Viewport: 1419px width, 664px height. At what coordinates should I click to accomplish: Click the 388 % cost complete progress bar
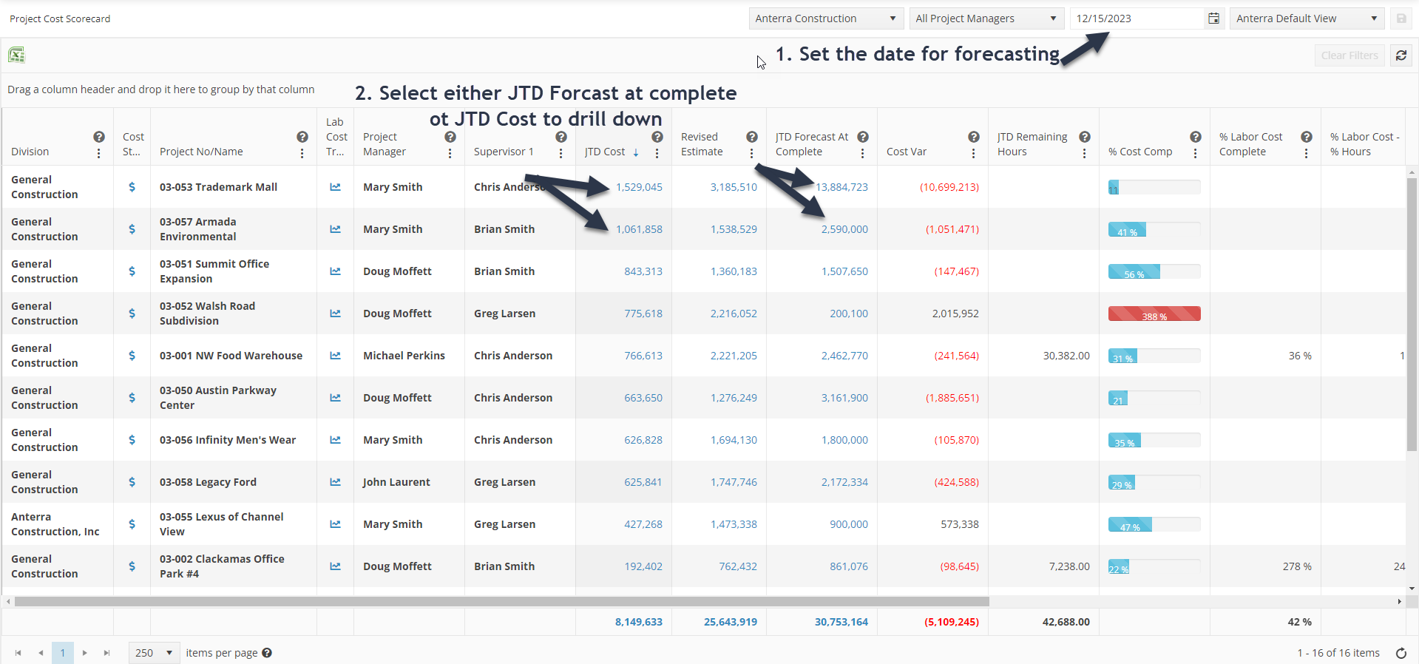1154,314
